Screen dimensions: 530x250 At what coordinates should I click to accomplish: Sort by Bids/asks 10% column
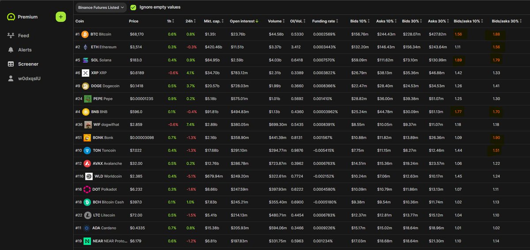tap(469, 21)
